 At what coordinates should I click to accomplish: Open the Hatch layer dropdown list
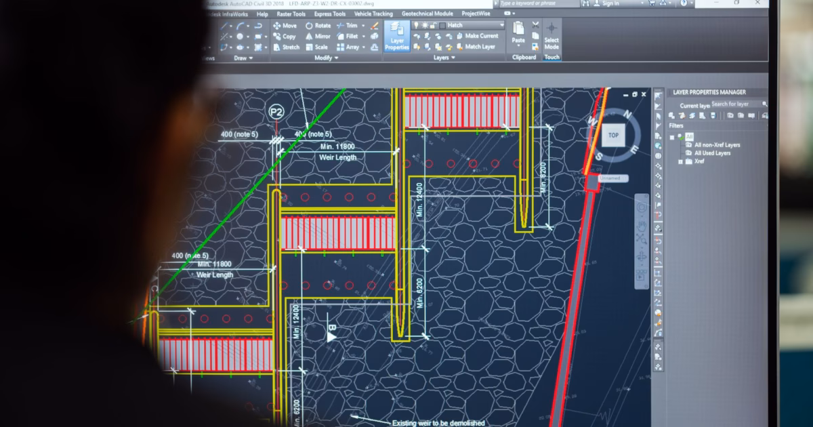click(x=501, y=25)
